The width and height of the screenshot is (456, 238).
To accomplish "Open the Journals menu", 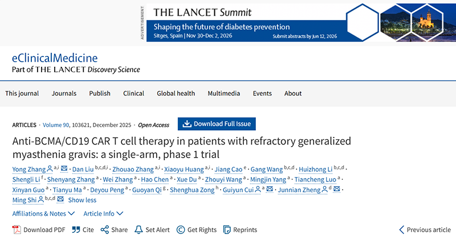I will 64,94.
